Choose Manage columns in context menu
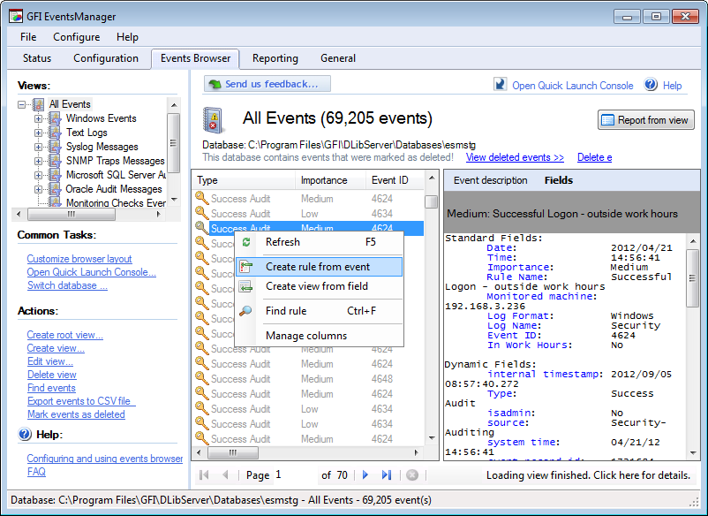The height and width of the screenshot is (516, 708). click(319, 336)
